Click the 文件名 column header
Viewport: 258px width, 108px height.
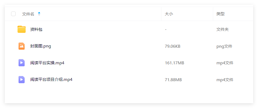tap(28, 14)
